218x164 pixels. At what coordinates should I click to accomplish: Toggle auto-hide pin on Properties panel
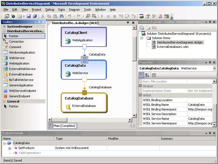210,62
